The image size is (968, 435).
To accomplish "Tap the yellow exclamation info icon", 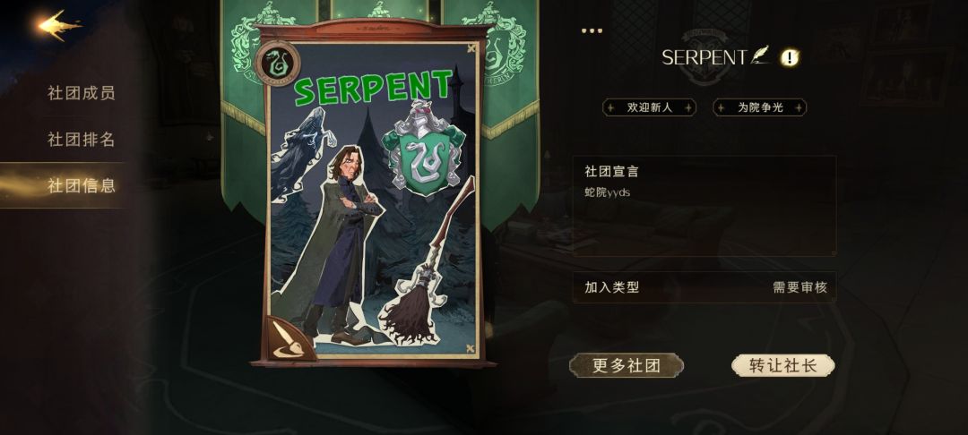I will click(791, 58).
